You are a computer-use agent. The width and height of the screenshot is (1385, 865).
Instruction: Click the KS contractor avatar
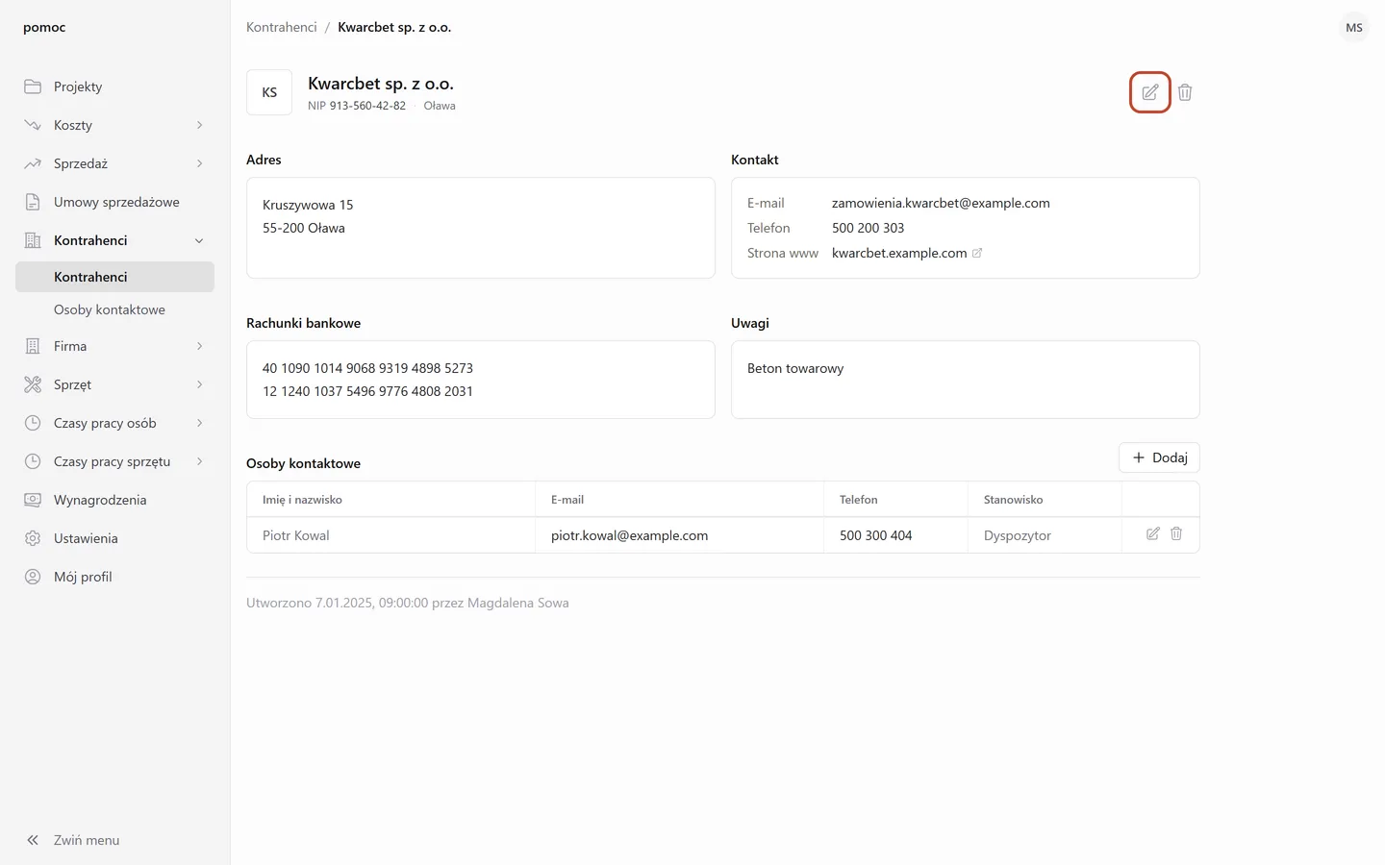click(x=269, y=92)
